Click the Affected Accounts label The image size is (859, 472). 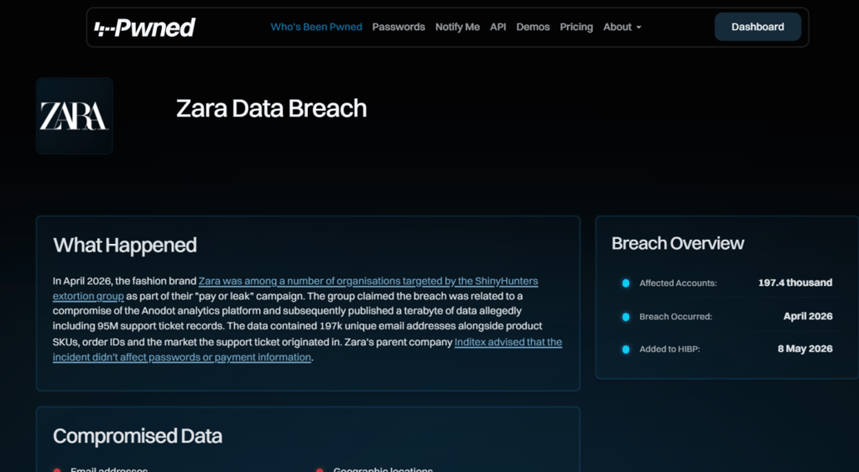click(678, 283)
